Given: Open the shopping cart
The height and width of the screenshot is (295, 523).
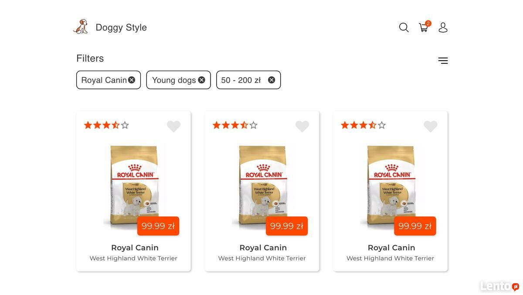Looking at the screenshot, I should pos(424,27).
